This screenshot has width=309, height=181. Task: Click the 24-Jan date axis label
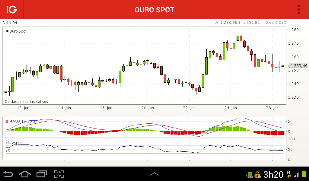click(231, 108)
